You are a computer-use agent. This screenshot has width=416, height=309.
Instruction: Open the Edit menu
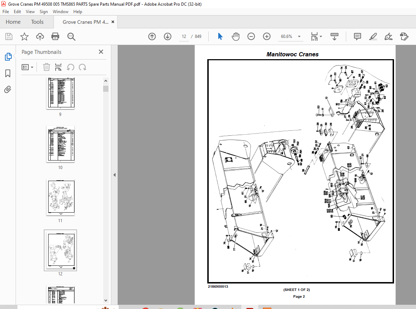tap(17, 12)
